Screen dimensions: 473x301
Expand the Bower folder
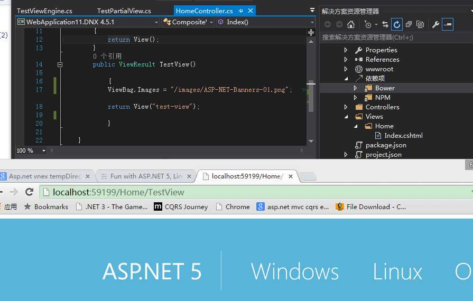355,88
